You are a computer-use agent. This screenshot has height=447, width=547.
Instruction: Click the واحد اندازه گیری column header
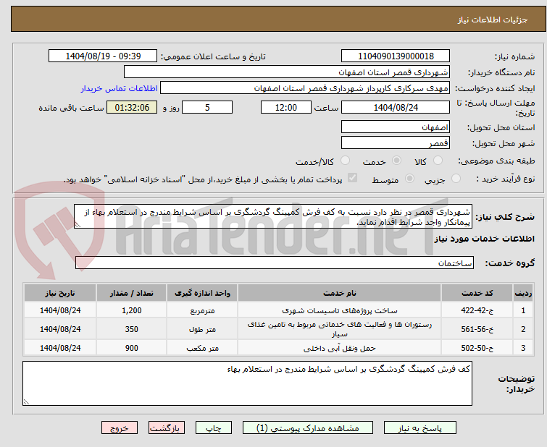[x=202, y=293]
